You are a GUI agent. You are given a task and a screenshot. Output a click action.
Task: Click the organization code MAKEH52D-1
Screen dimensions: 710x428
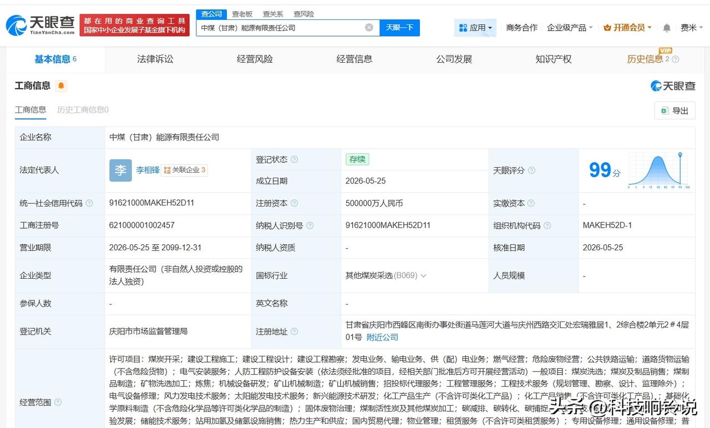coord(607,225)
